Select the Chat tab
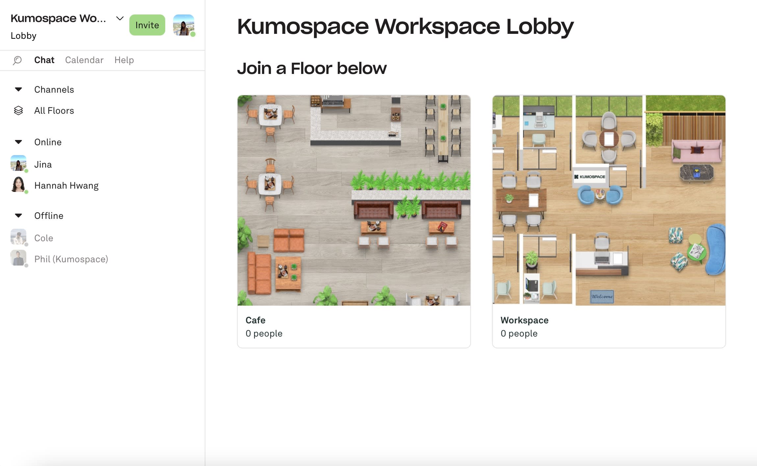 (x=44, y=60)
